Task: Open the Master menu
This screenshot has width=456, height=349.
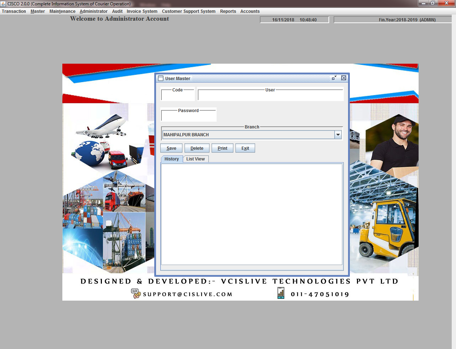Action: [38, 11]
